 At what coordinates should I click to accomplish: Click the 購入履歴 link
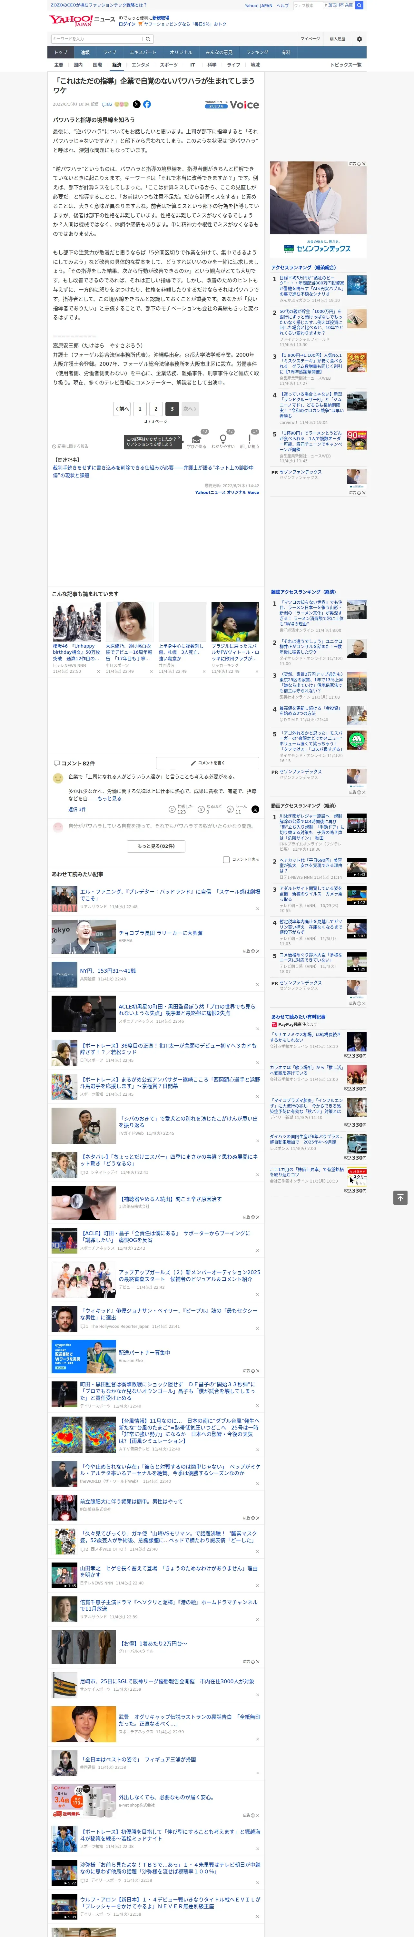pos(337,38)
